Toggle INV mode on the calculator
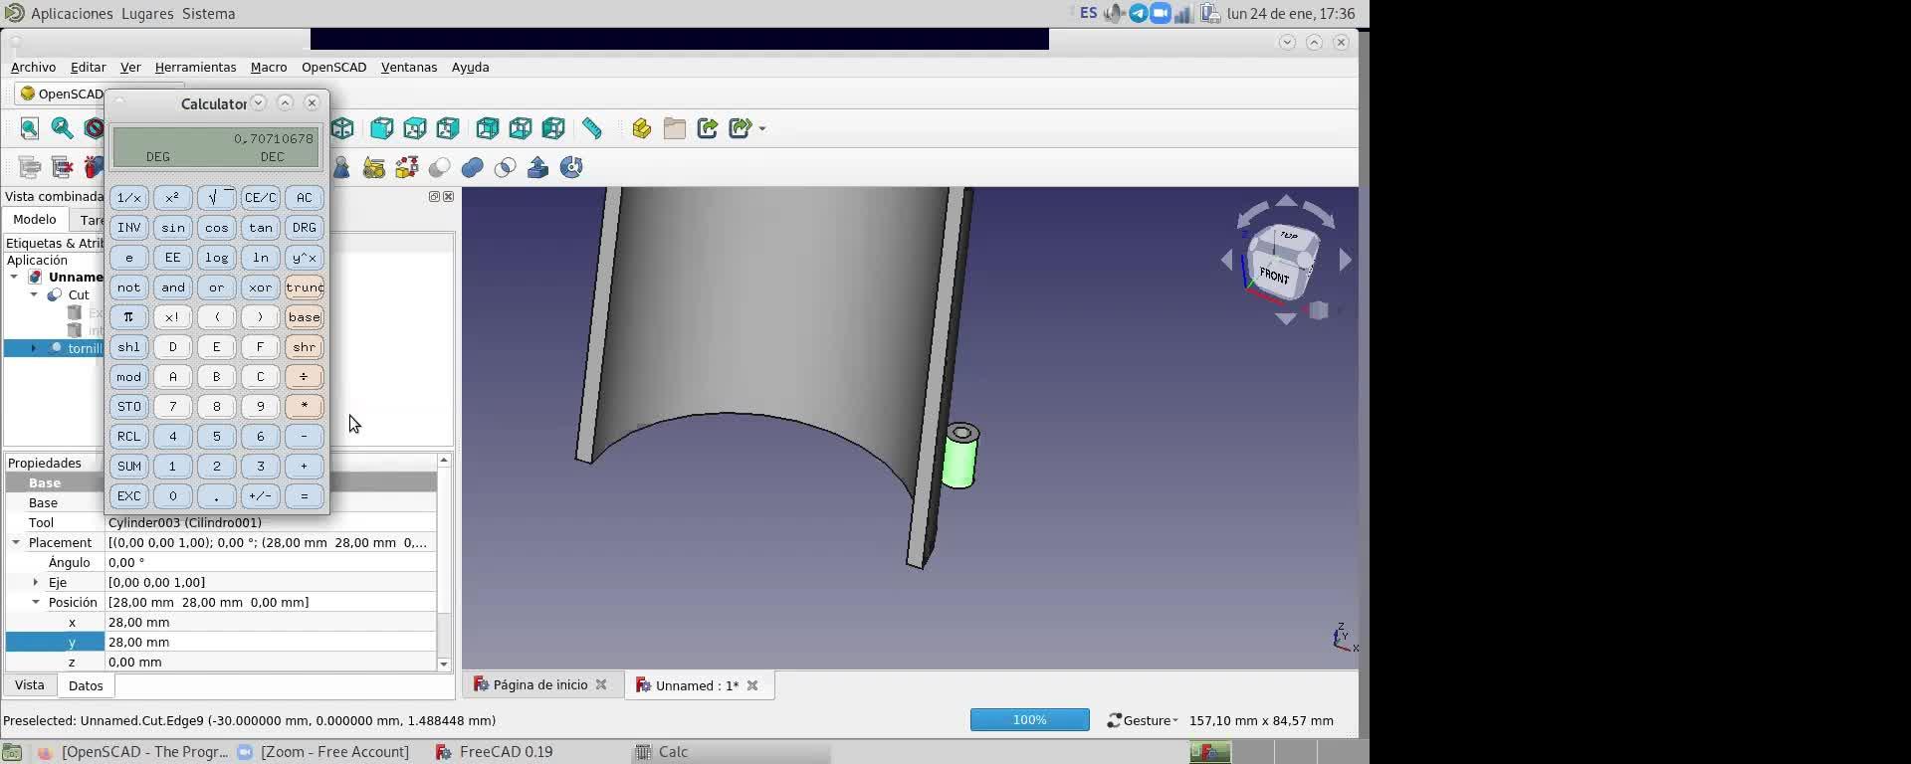 (129, 228)
